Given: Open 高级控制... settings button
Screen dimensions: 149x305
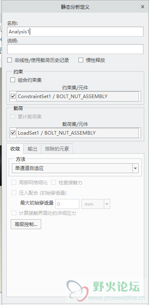Looking at the screenshot, I should (x=26, y=224).
